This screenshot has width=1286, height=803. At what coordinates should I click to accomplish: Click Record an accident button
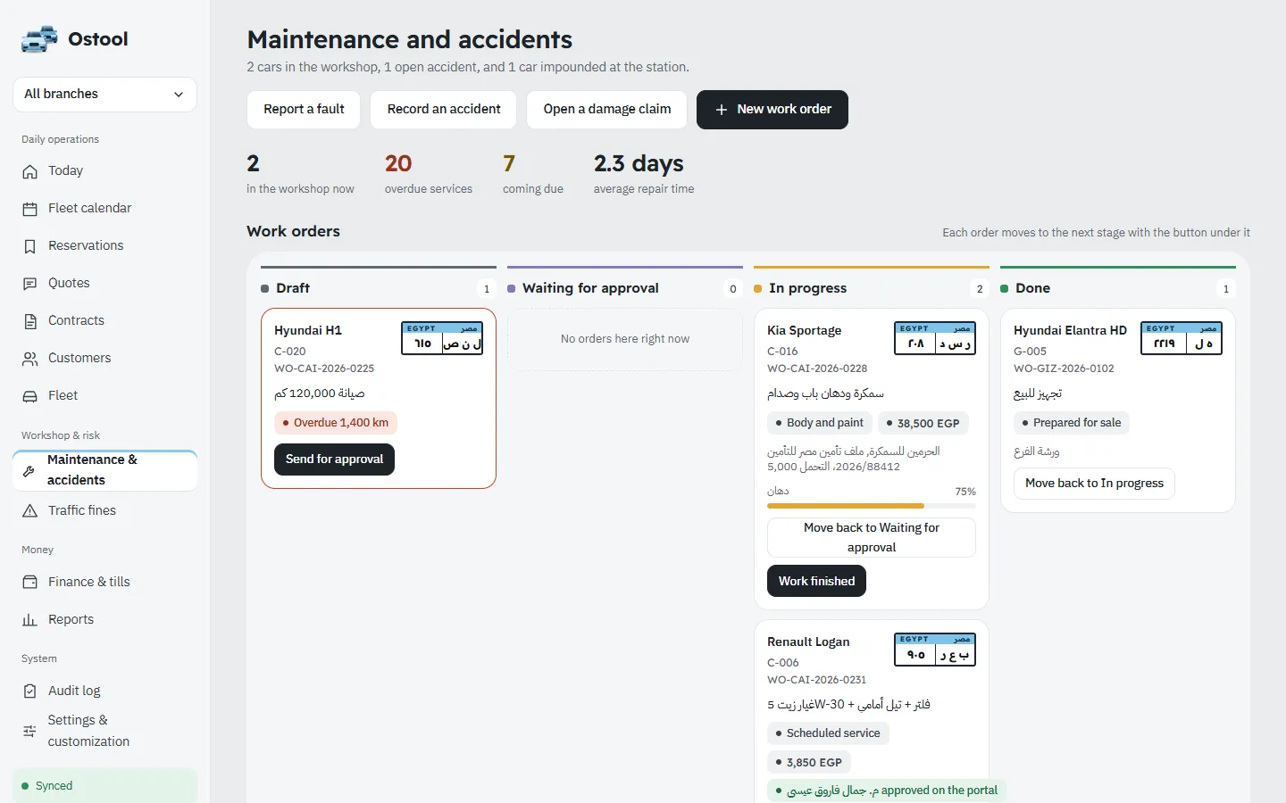[x=444, y=110]
